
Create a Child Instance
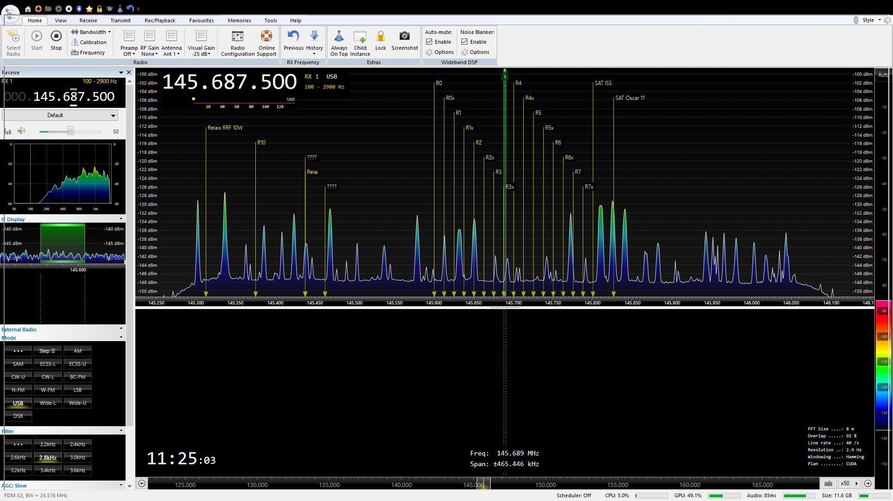(360, 37)
